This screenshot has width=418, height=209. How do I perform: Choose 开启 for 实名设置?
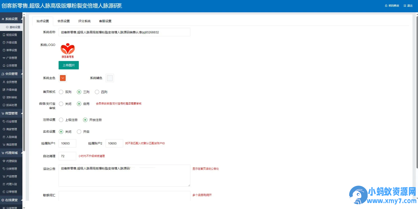click(x=79, y=131)
